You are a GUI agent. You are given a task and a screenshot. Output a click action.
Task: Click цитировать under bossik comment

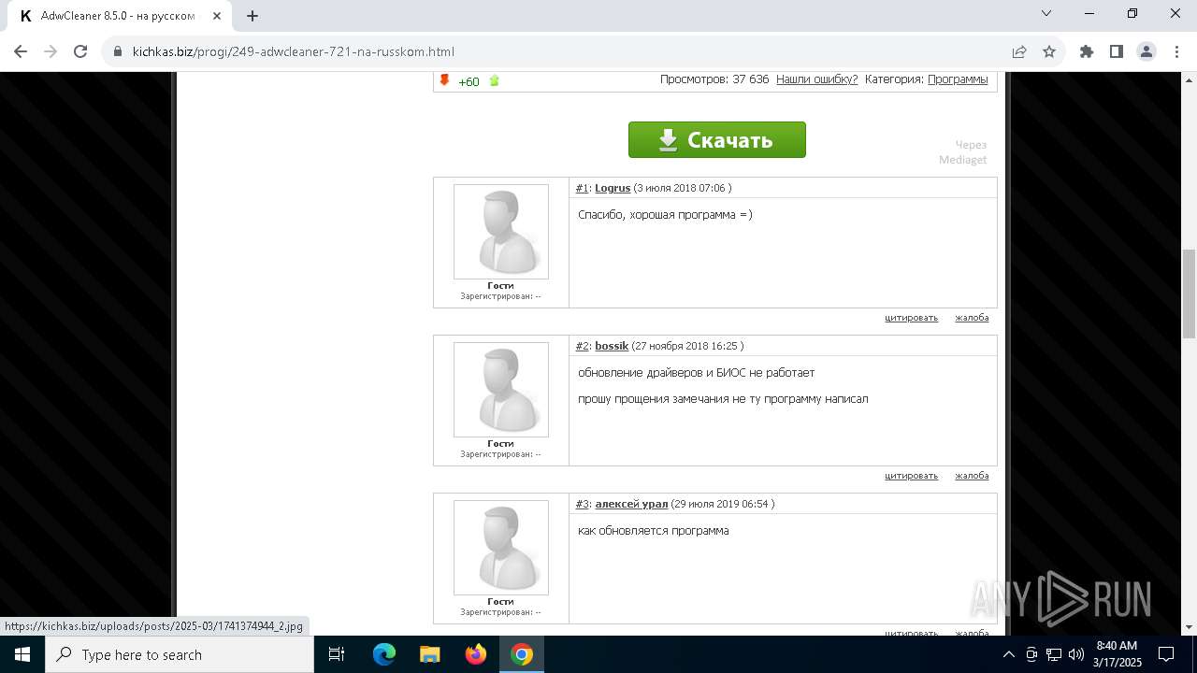click(x=911, y=476)
